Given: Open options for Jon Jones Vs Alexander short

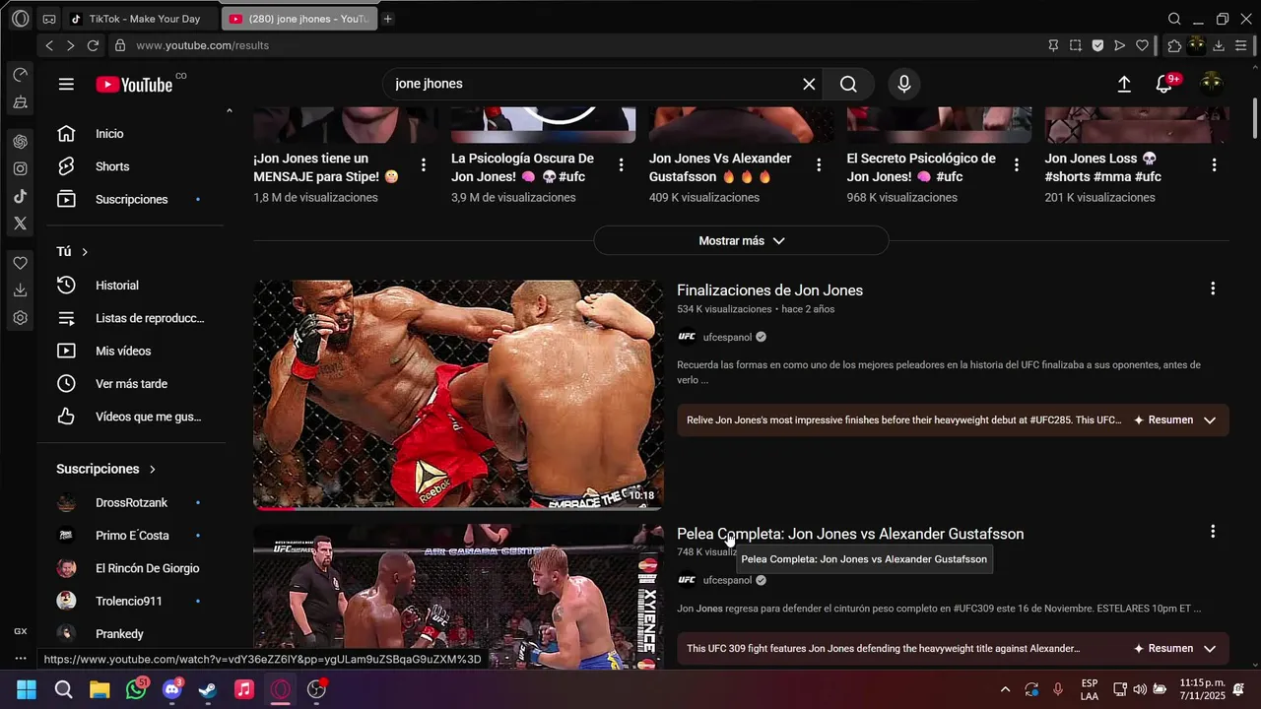Looking at the screenshot, I should (x=819, y=165).
